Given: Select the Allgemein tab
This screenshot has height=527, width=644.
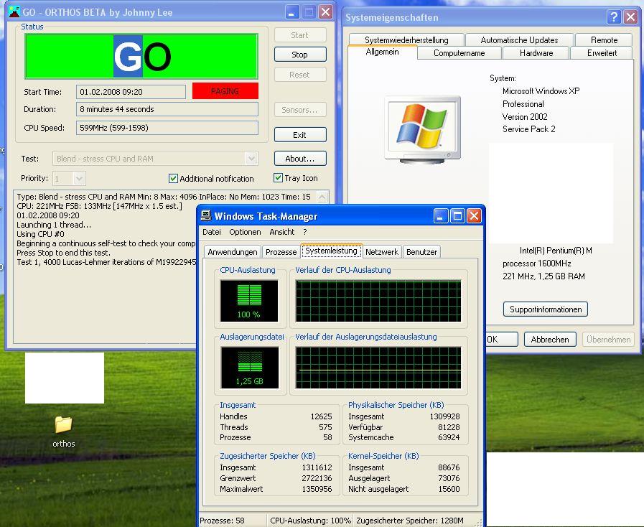Looking at the screenshot, I should pyautogui.click(x=383, y=52).
